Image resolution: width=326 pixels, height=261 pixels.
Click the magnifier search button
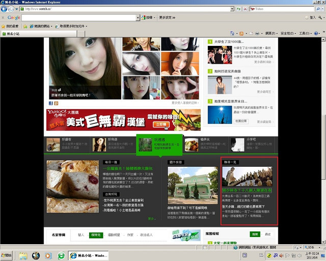coord(318,9)
